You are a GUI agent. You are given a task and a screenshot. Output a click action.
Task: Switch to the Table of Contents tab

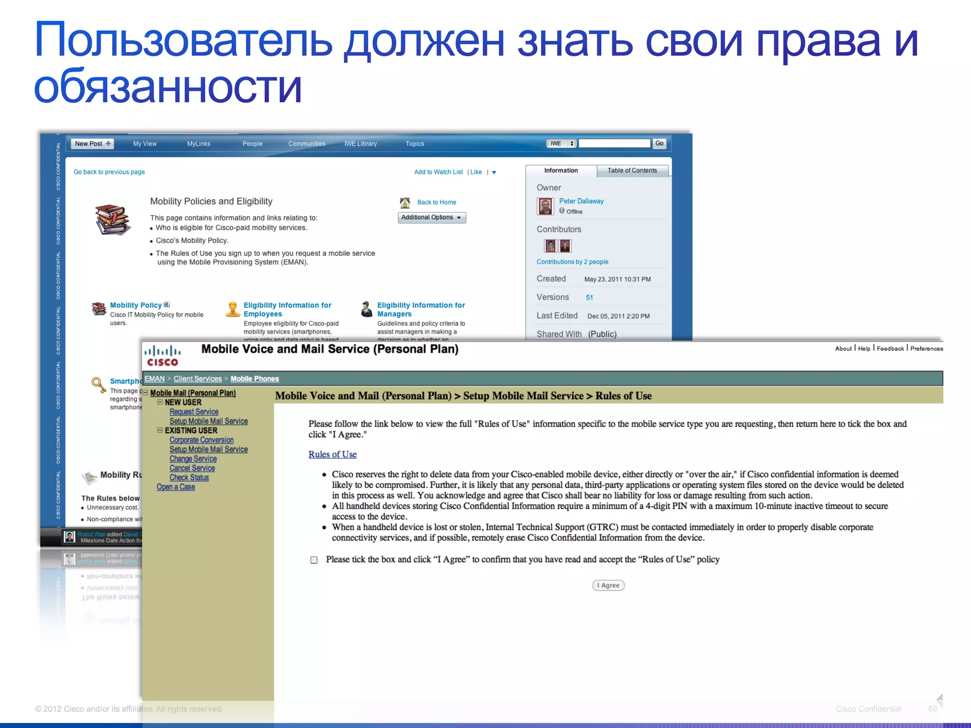pos(632,171)
